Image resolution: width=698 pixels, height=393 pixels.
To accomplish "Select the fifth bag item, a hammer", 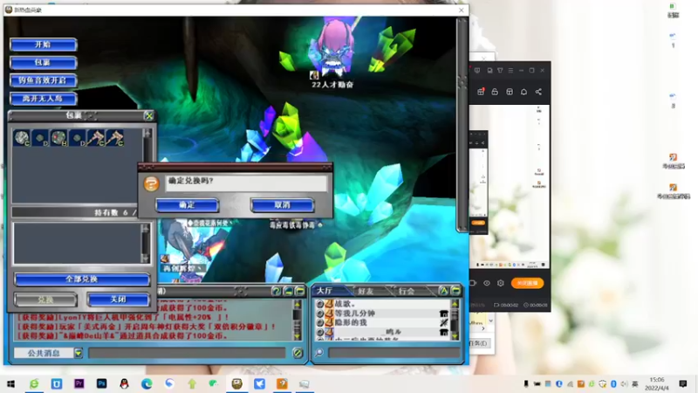I will tap(96, 138).
